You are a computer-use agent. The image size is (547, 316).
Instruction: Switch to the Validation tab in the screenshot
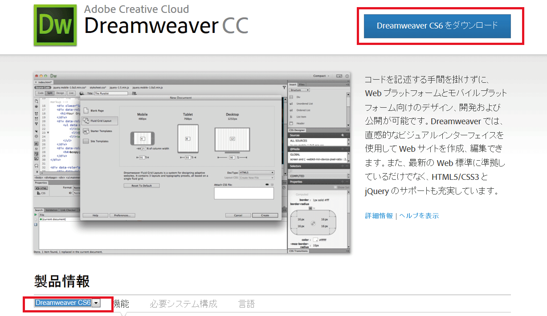[x=51, y=210]
